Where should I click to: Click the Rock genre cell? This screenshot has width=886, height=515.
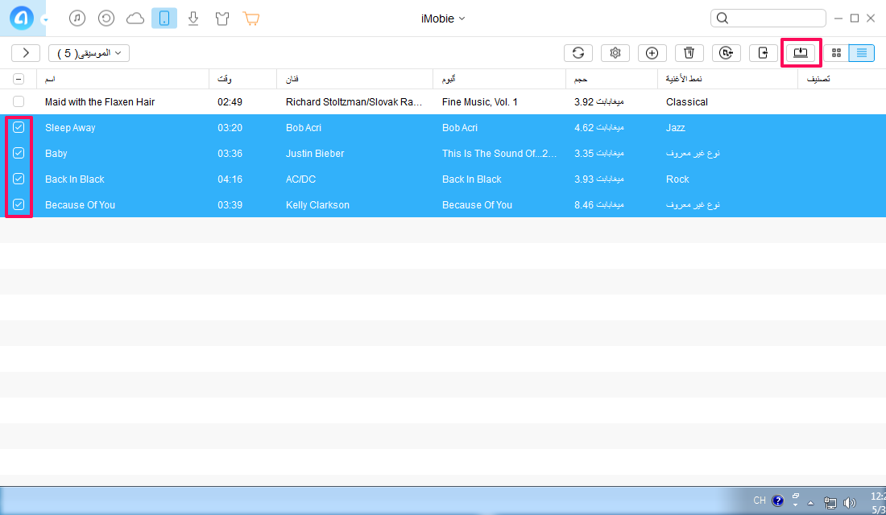[677, 179]
